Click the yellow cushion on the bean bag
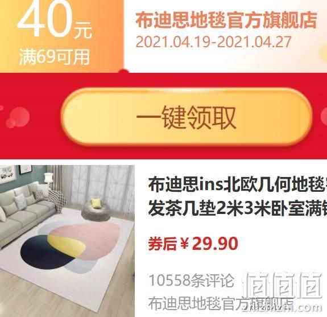Viewport: 327px width, 317px height. 96,203
